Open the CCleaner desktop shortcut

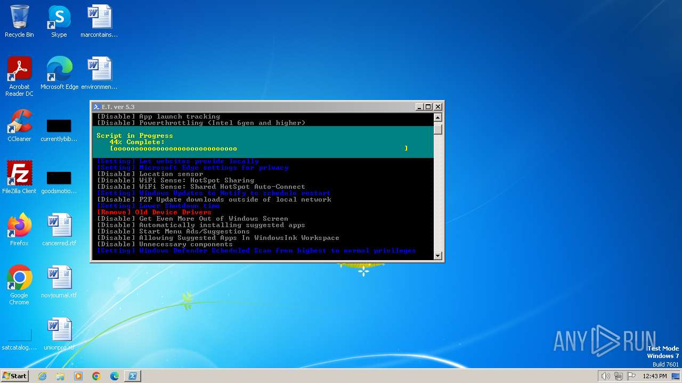tap(19, 125)
